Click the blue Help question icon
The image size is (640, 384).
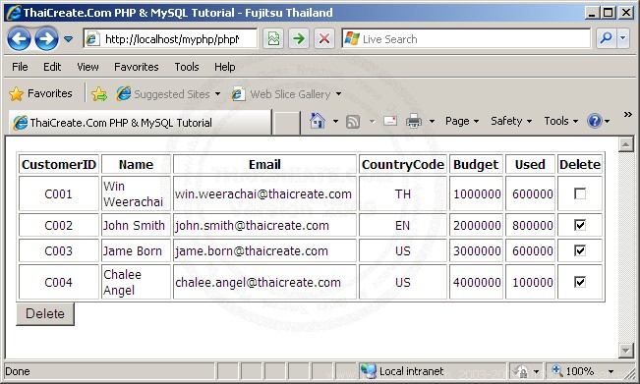594,121
